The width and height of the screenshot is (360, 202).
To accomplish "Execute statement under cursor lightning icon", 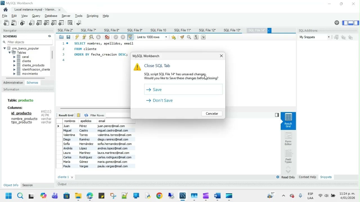I will [84, 37].
